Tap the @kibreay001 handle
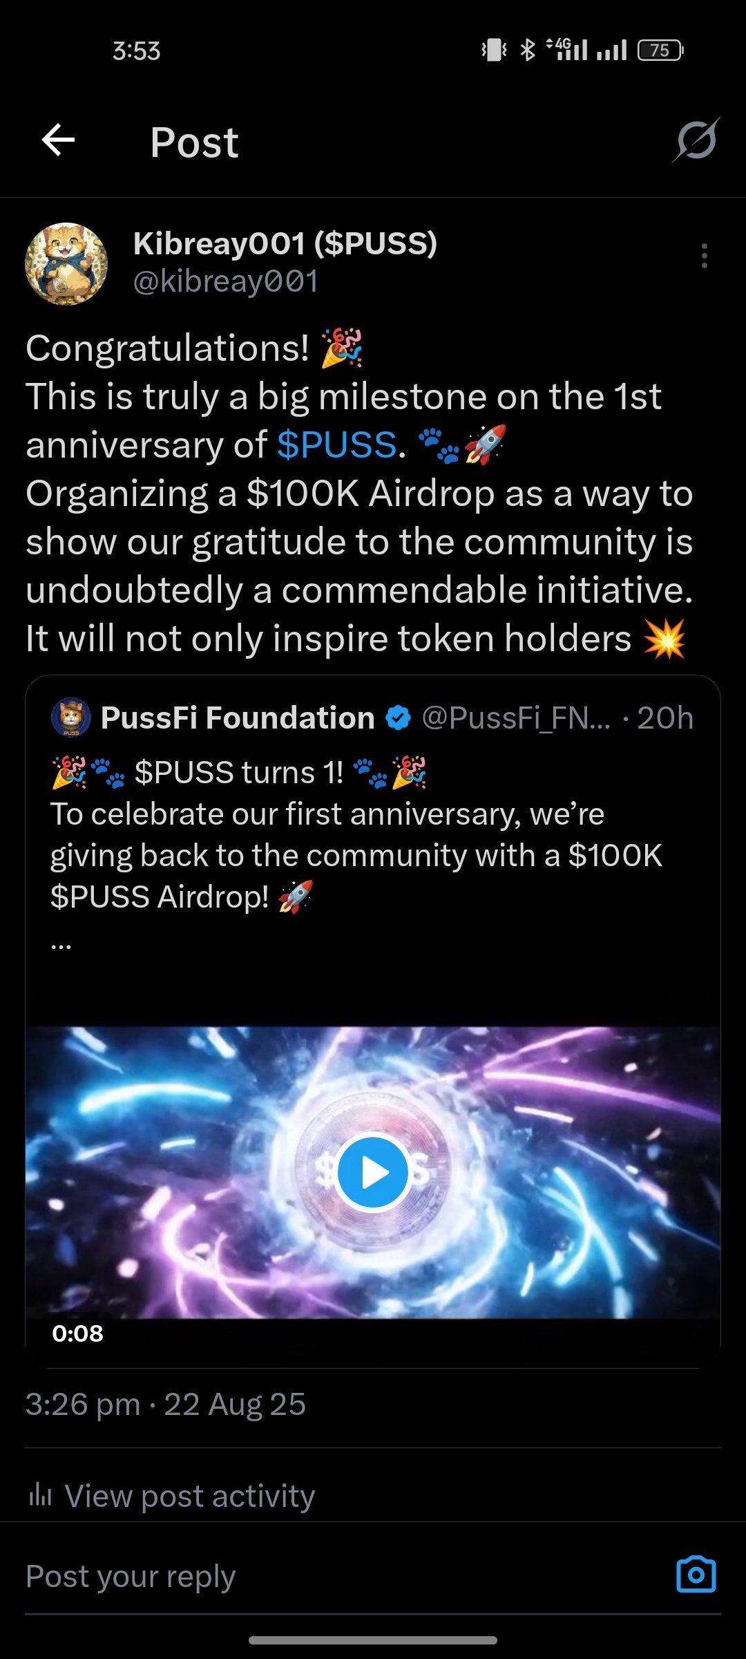 (x=226, y=281)
